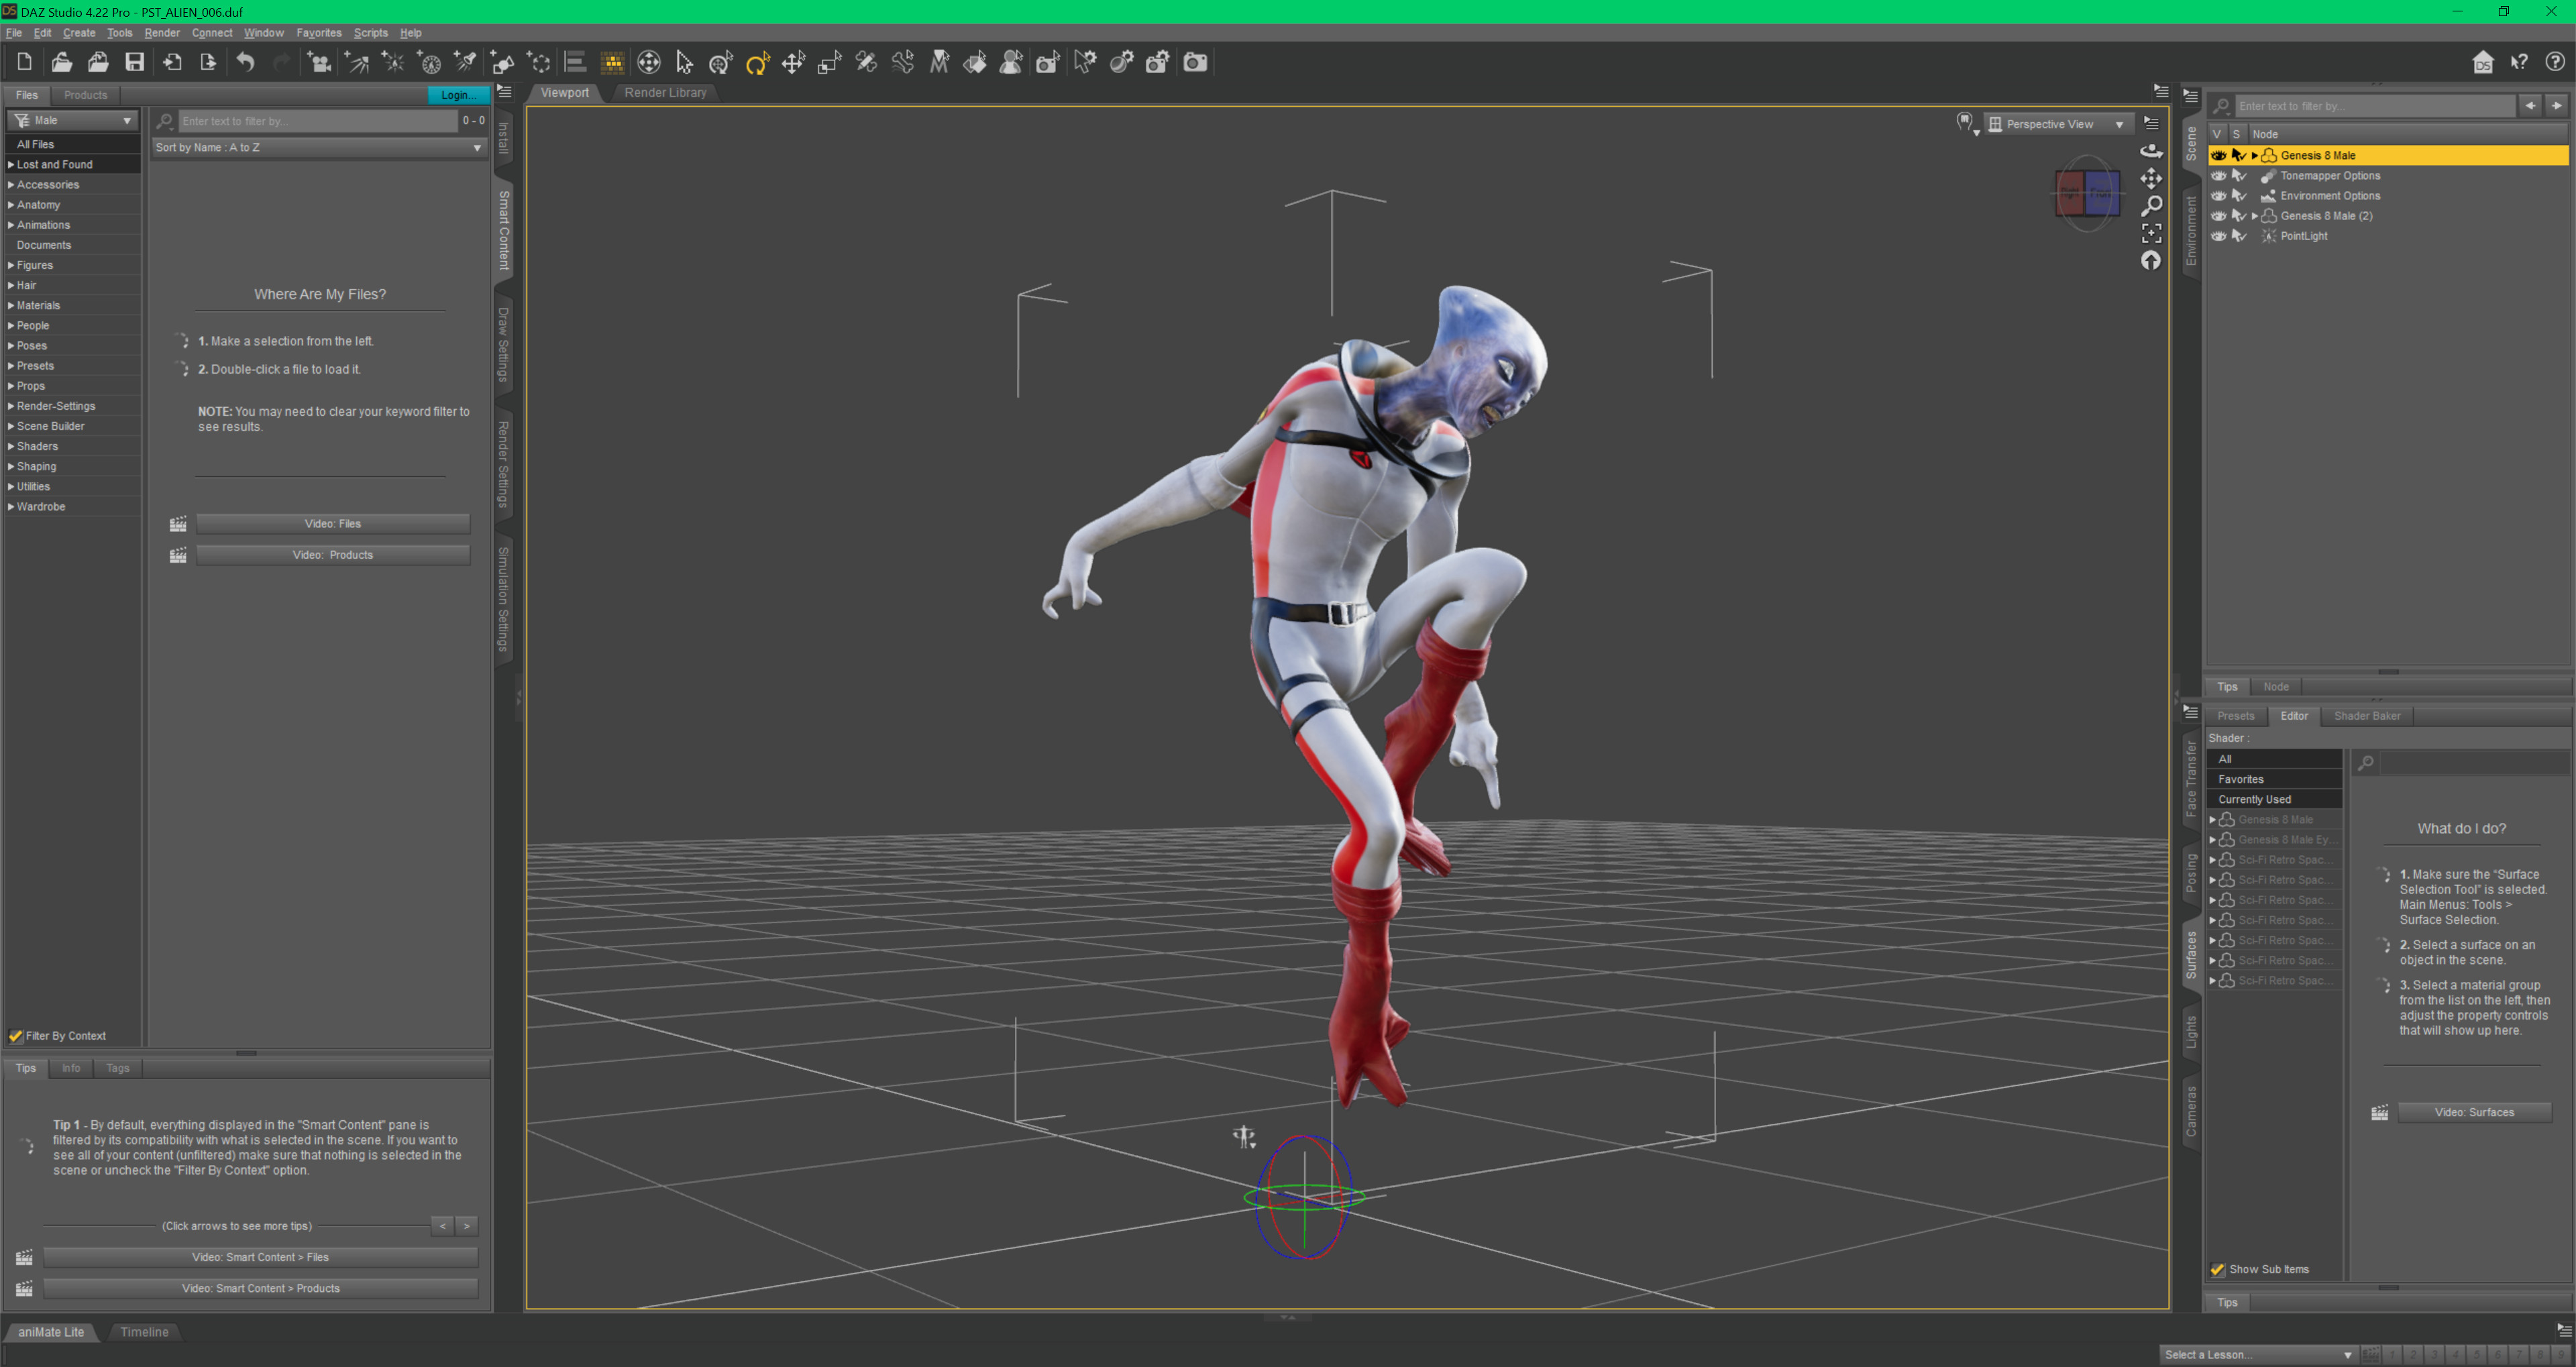Viewport: 2576px width, 1367px height.
Task: Click the viewport reset view icon
Action: coord(2151,260)
